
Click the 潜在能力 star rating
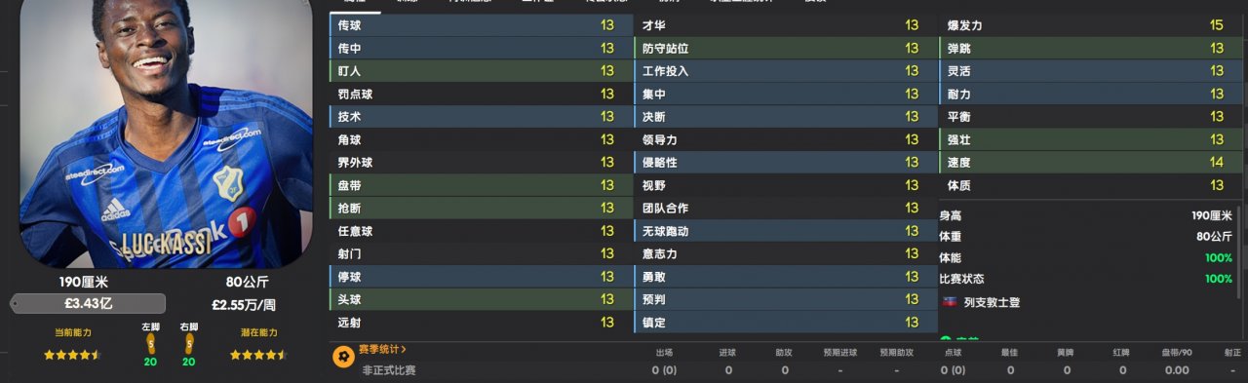pyautogui.click(x=258, y=356)
